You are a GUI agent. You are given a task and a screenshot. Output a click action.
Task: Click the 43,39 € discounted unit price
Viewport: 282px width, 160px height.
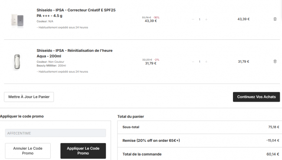151,21
